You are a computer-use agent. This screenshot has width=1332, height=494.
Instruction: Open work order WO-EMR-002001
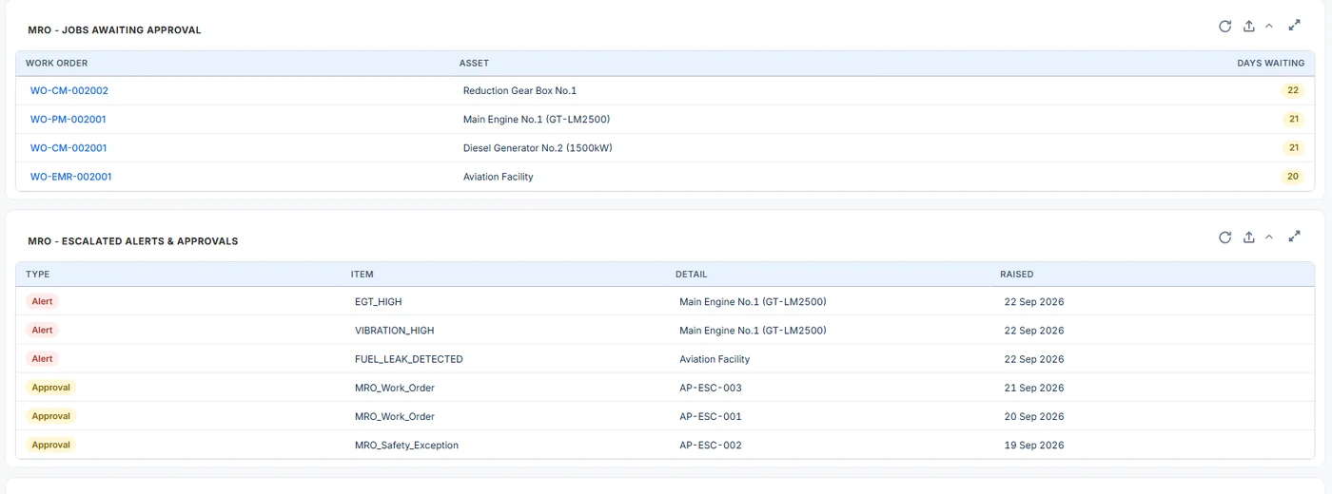71,177
